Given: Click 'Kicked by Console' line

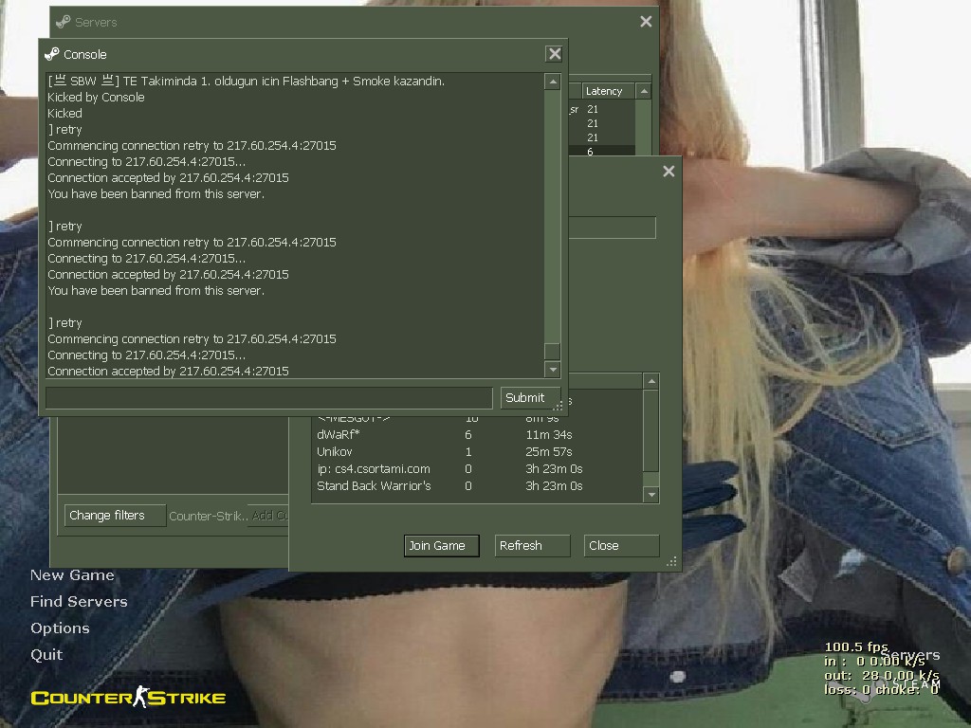Looking at the screenshot, I should click(96, 98).
